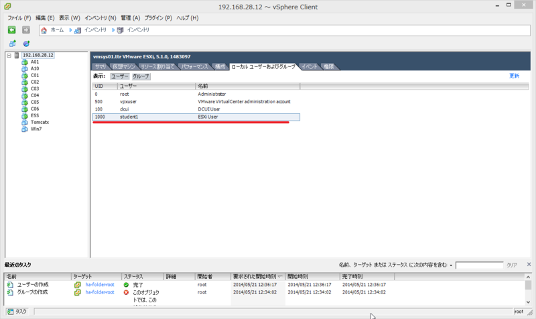Show groups with グループ button

pyautogui.click(x=141, y=76)
